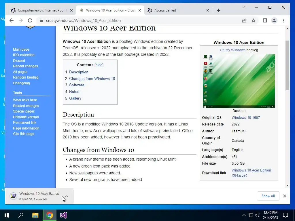This screenshot has height=221, width=295.
Task: Open ISO collection in the sidebar
Action: pyautogui.click(x=24, y=55)
